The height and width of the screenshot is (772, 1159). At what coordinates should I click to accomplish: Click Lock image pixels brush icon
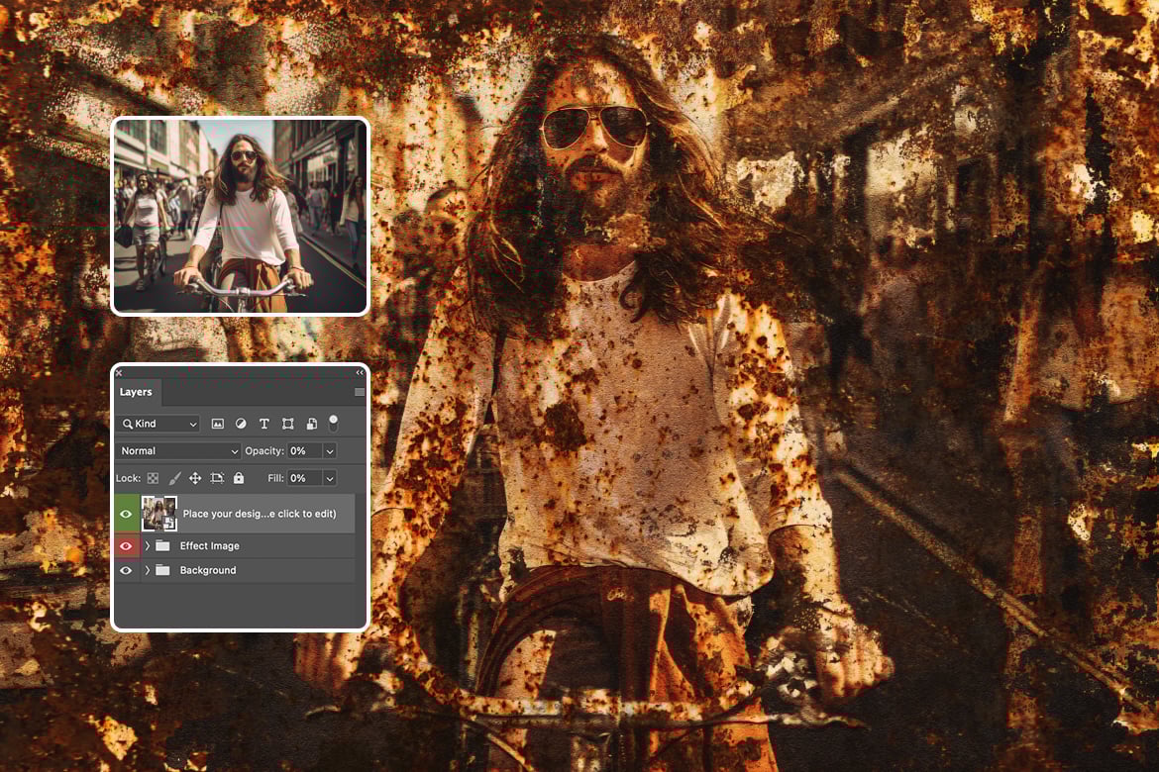click(x=174, y=478)
